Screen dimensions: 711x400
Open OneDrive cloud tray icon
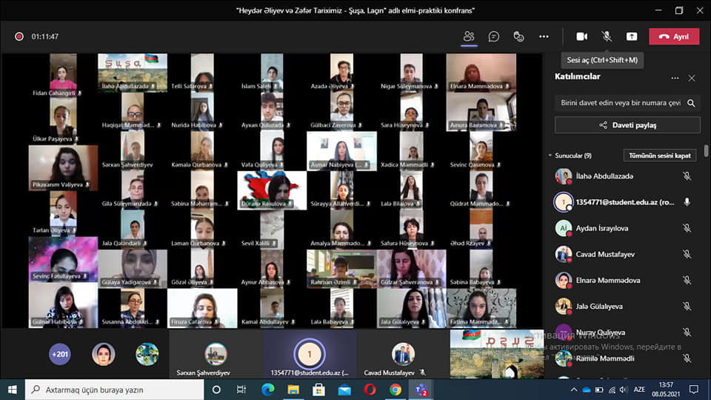pos(587,390)
